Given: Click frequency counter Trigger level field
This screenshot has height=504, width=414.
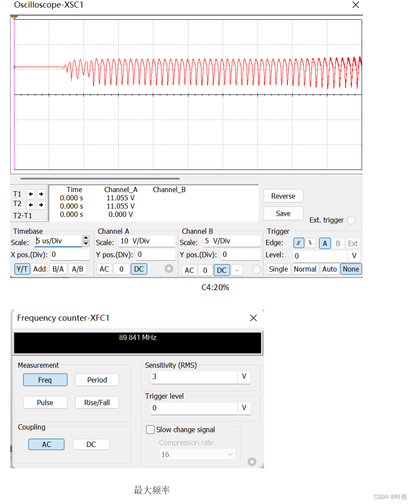Looking at the screenshot, I should pos(194,408).
